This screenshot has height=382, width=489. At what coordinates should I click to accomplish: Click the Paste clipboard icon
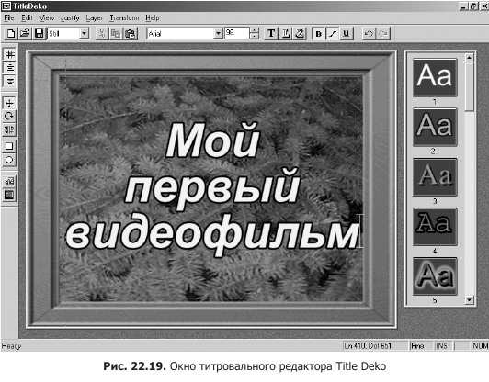(130, 34)
